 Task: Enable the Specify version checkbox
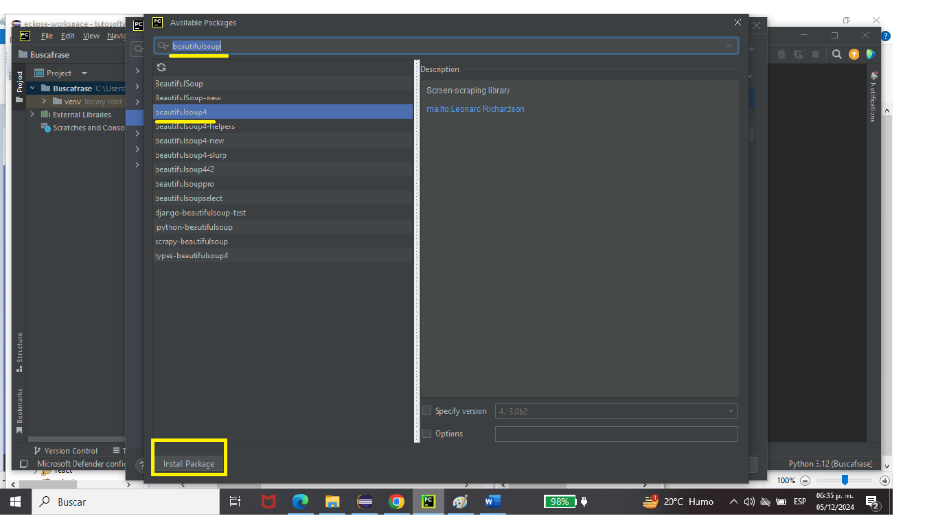[427, 411]
